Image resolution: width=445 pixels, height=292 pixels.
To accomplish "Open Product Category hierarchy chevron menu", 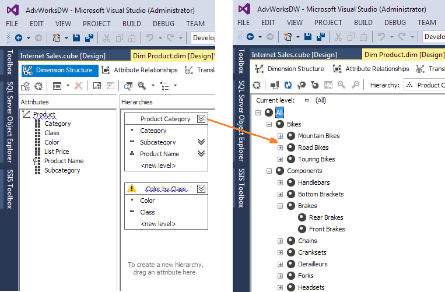I will 201,119.
